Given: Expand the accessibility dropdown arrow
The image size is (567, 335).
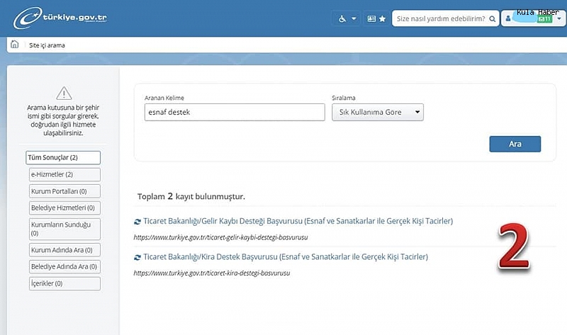Looking at the screenshot, I should coord(354,19).
